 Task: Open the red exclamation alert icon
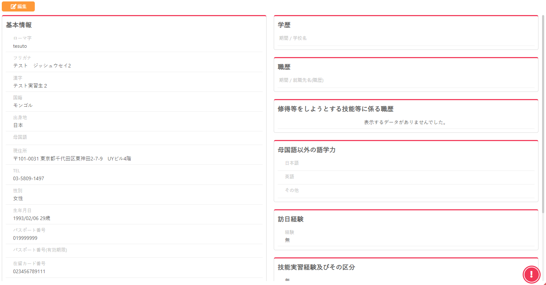tap(531, 275)
